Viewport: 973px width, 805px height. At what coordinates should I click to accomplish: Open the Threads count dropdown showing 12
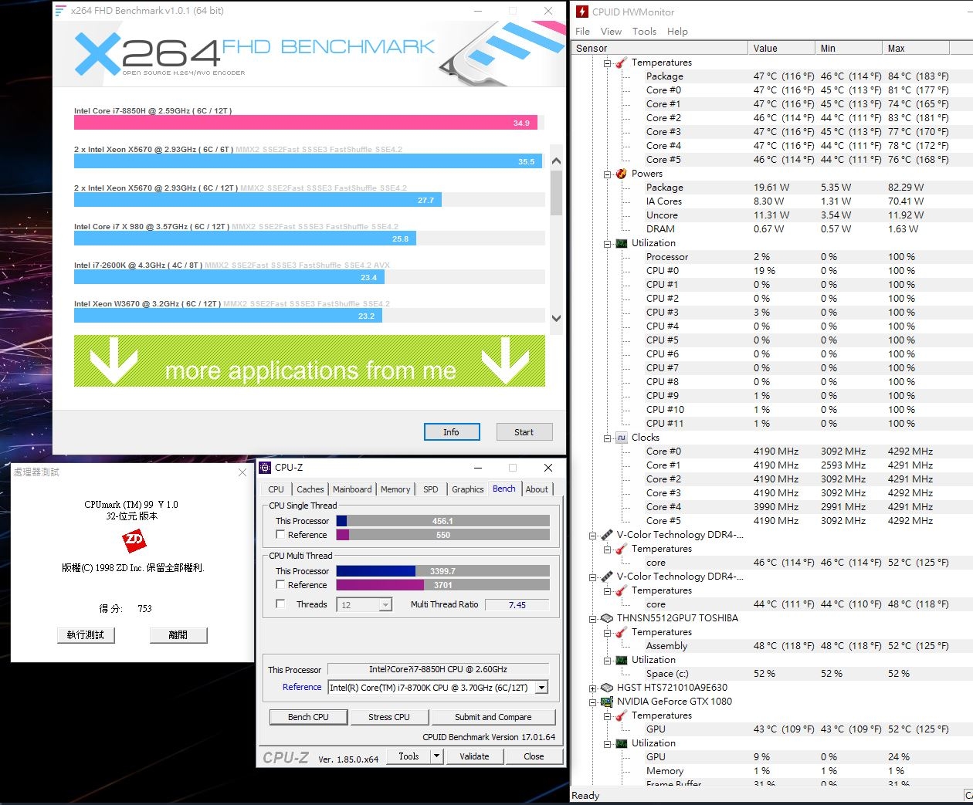[385, 605]
